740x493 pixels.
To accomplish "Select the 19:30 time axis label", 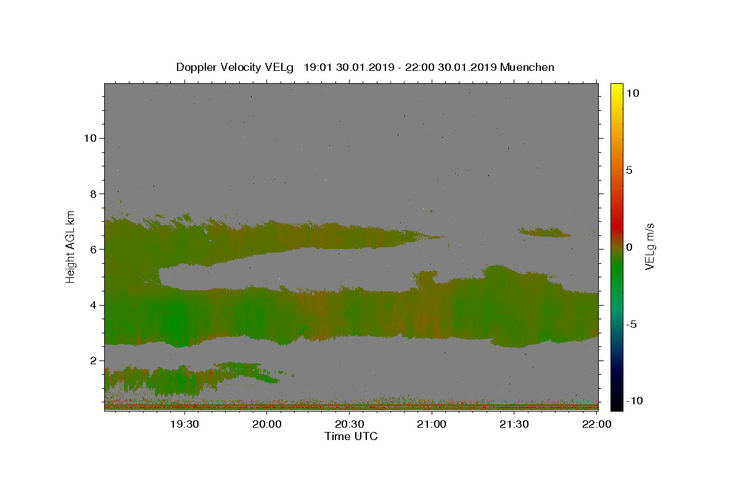I will pos(185,424).
